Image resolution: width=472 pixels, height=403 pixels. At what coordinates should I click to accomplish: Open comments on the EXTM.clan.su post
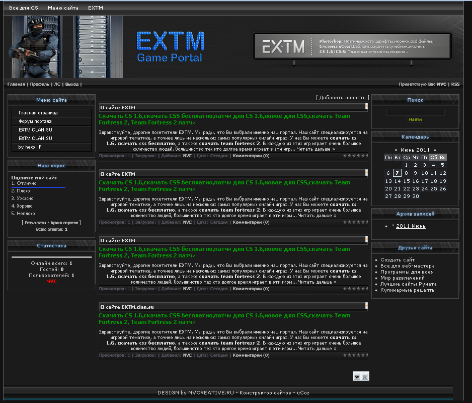tap(251, 355)
